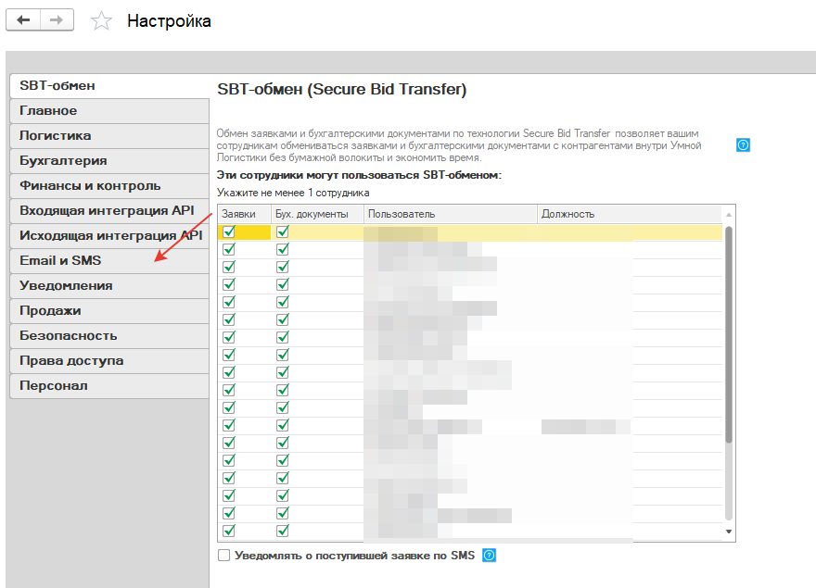816x588 pixels.
Task: Go forward with the right arrow button
Action: pyautogui.click(x=57, y=20)
